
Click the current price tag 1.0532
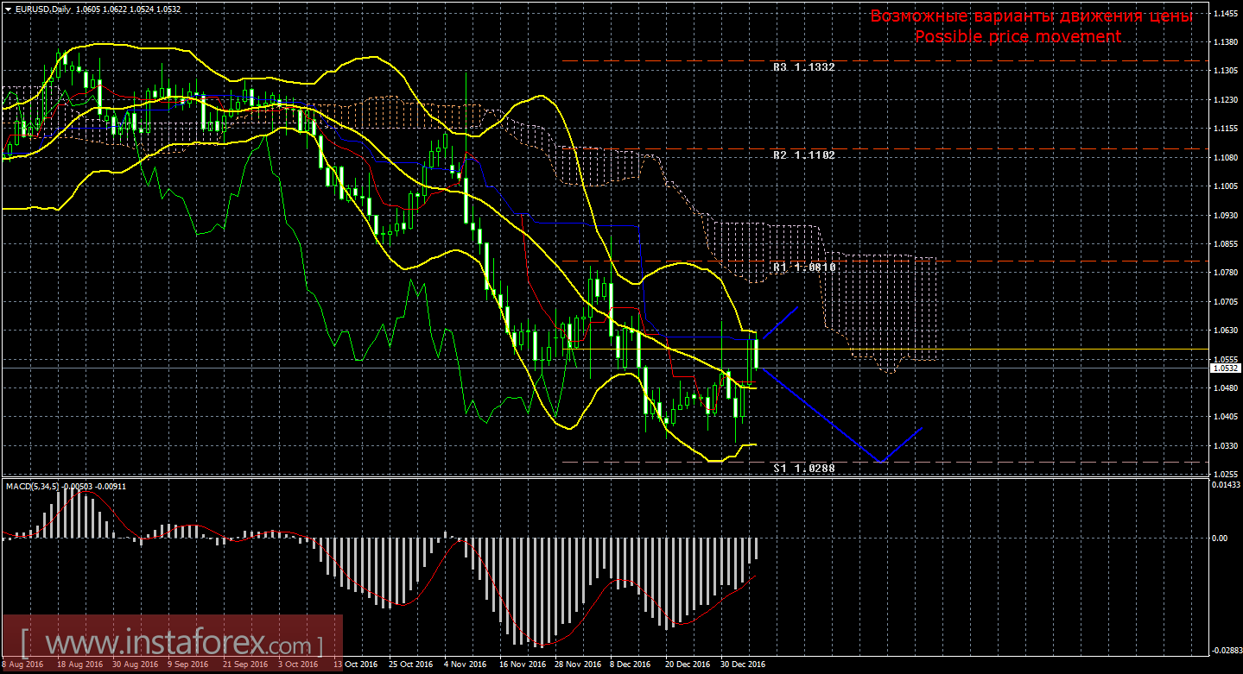1225,368
